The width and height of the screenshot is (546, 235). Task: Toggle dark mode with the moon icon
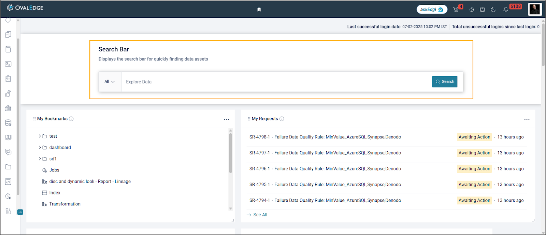pos(493,10)
